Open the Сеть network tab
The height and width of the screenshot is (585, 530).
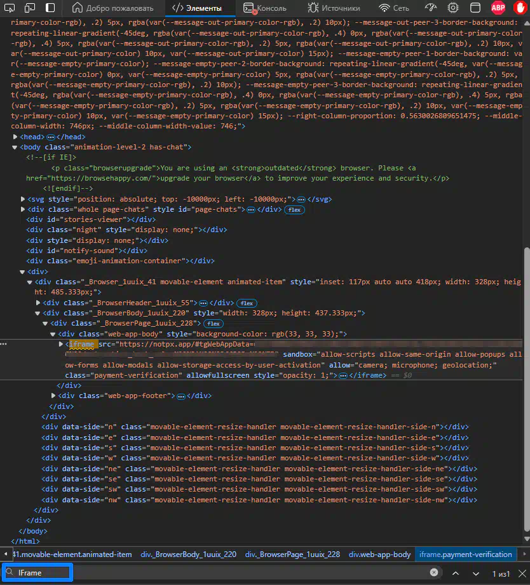click(394, 8)
